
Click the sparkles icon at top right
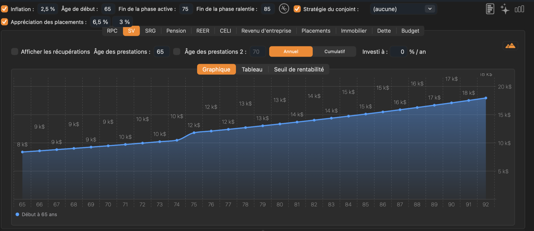click(x=505, y=9)
